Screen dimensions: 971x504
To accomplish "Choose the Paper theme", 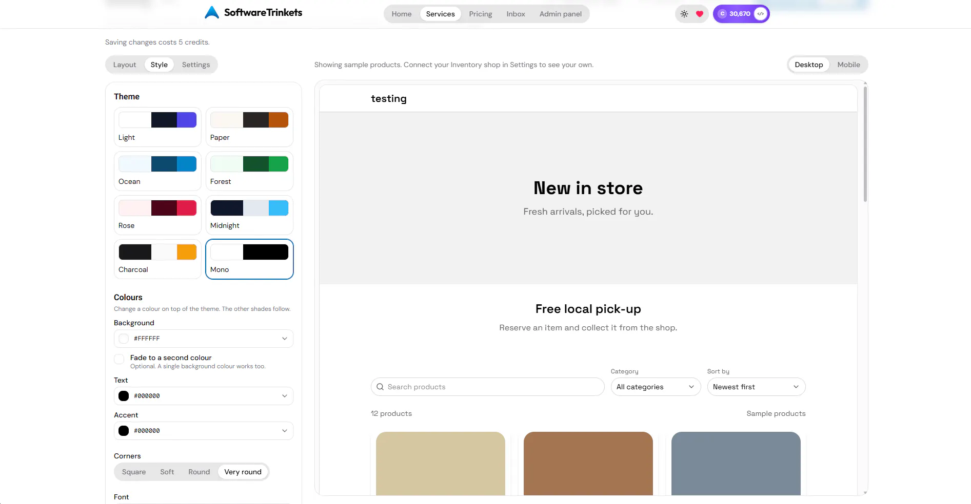I will [x=249, y=127].
